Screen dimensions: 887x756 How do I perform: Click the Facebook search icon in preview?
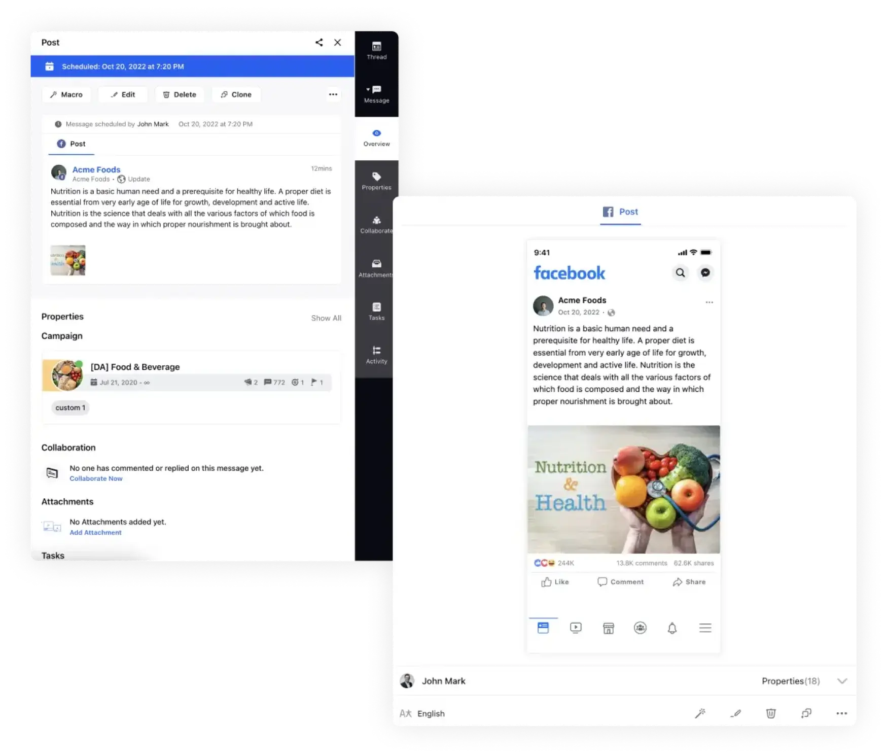(x=681, y=273)
